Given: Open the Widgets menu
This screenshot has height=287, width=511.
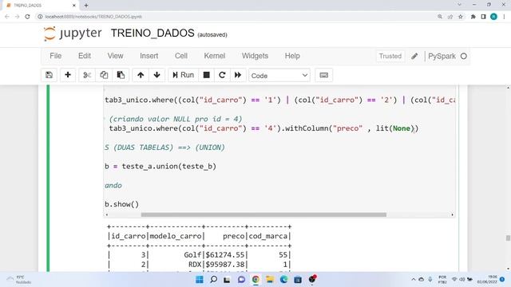Looking at the screenshot, I should [x=255, y=56].
